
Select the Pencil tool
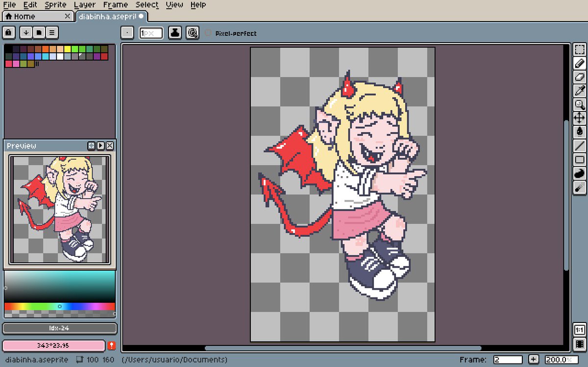click(x=580, y=63)
